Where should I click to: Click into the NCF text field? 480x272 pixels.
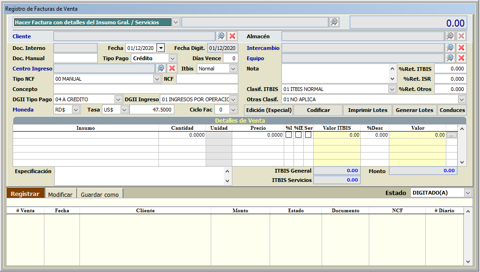[207, 79]
